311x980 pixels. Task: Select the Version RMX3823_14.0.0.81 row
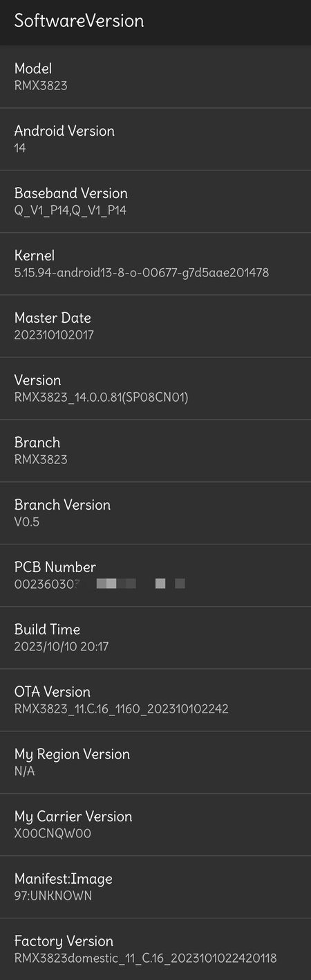point(155,389)
